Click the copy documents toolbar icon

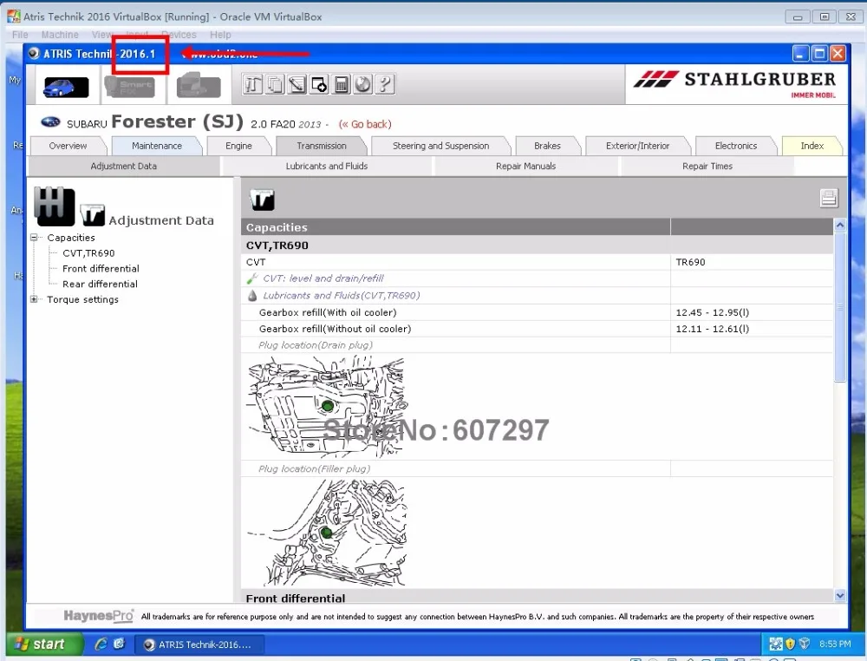(275, 85)
